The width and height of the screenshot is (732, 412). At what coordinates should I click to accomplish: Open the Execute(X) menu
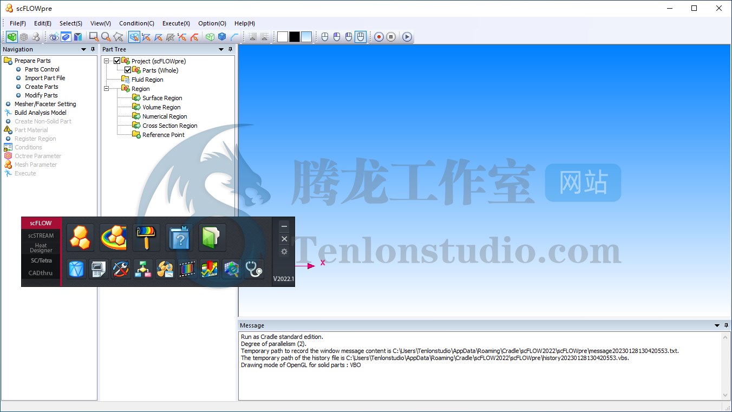176,23
